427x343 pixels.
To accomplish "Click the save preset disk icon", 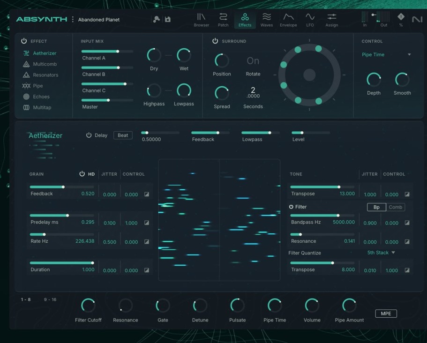I will tap(168, 19).
